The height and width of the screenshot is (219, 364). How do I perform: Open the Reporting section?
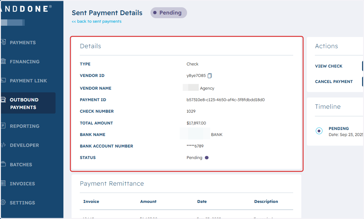tap(25, 126)
